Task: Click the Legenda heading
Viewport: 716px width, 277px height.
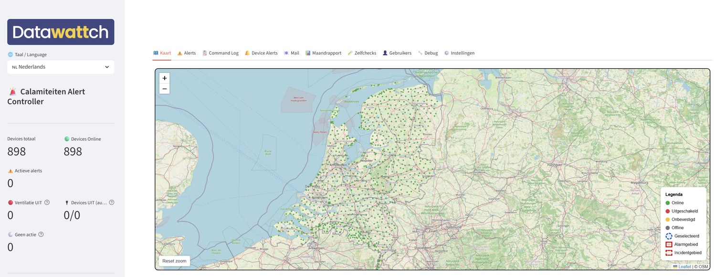Action: coord(674,194)
